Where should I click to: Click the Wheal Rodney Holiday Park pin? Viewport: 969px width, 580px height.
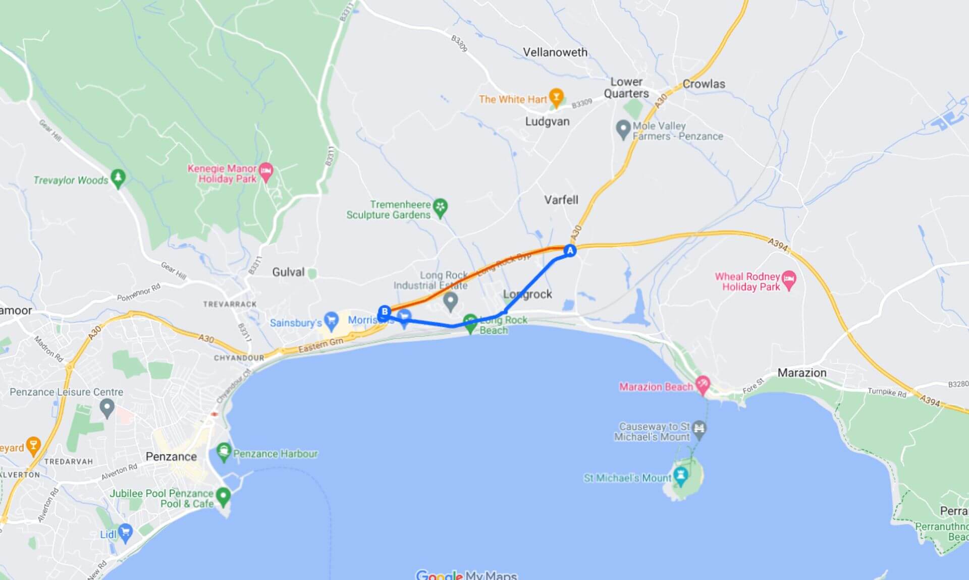pos(789,281)
